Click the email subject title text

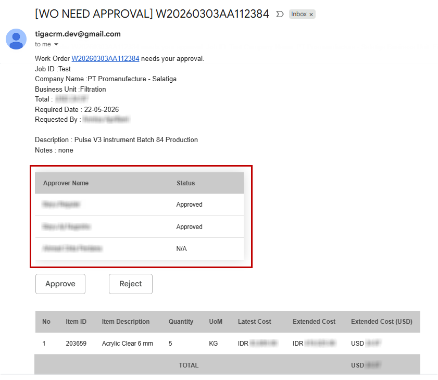tap(152, 14)
